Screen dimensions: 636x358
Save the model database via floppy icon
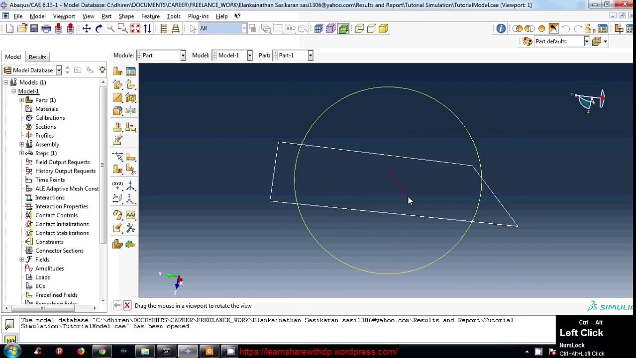(34, 28)
